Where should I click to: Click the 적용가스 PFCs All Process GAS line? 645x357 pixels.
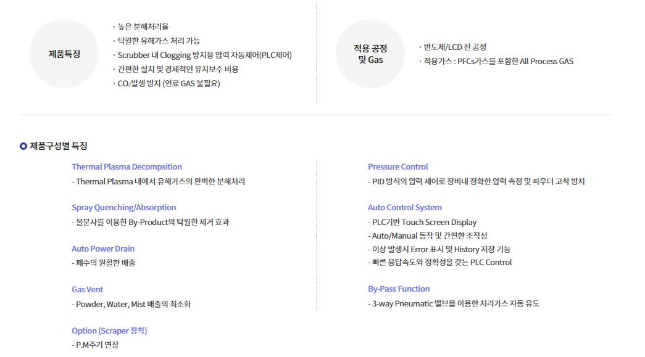click(498, 61)
